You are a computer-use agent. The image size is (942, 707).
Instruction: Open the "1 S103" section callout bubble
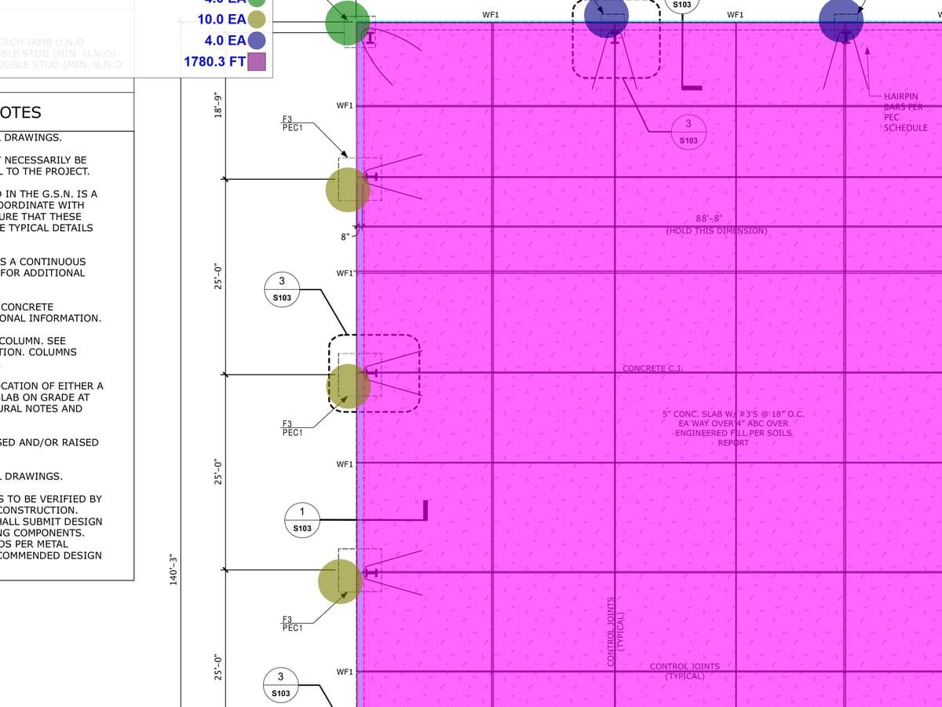(x=302, y=520)
